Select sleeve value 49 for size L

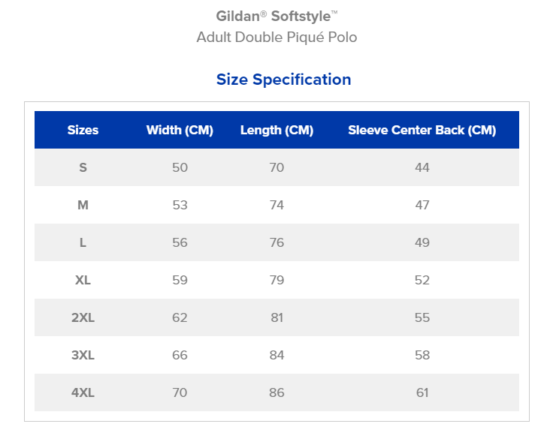click(x=422, y=242)
